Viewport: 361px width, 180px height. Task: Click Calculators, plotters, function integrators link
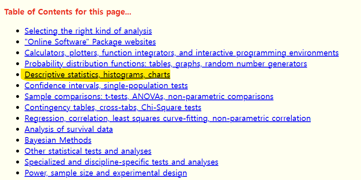[x=181, y=53]
